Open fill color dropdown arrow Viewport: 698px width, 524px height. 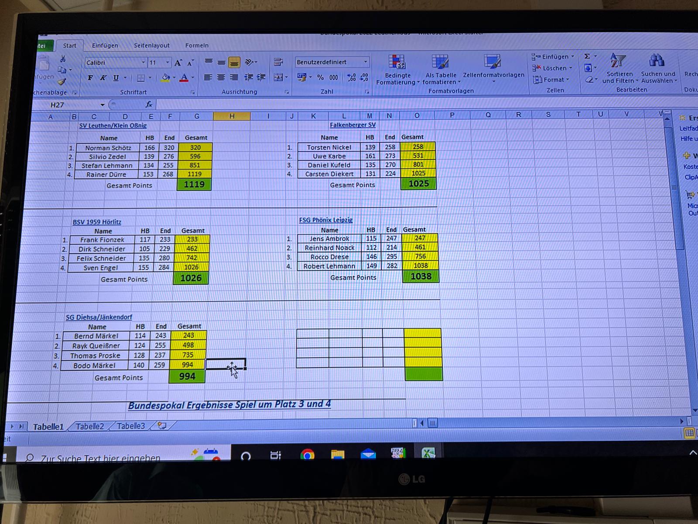click(174, 78)
